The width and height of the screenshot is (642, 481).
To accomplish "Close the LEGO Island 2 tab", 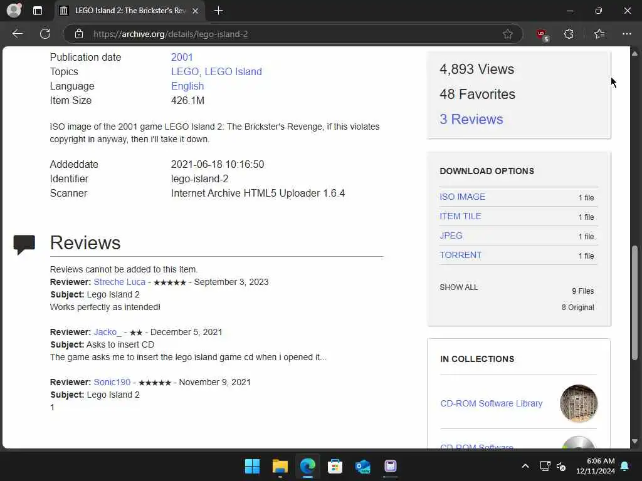I will tap(196, 11).
